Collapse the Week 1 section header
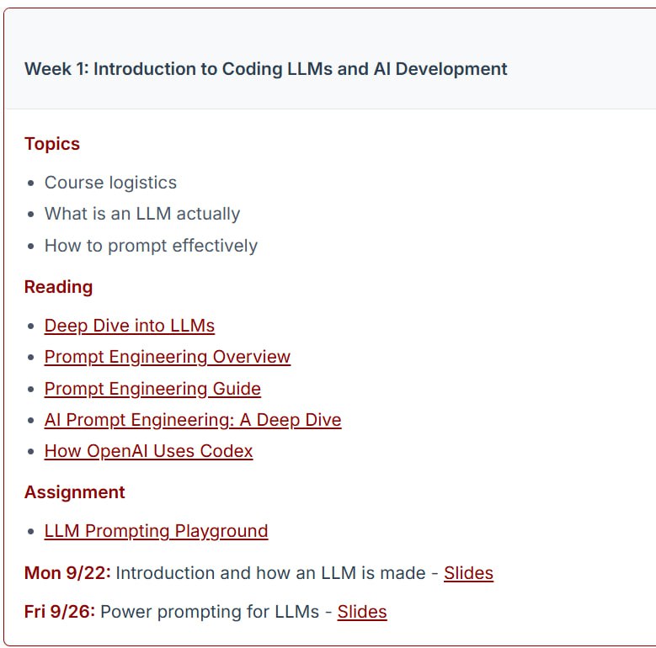The image size is (656, 648). (265, 69)
